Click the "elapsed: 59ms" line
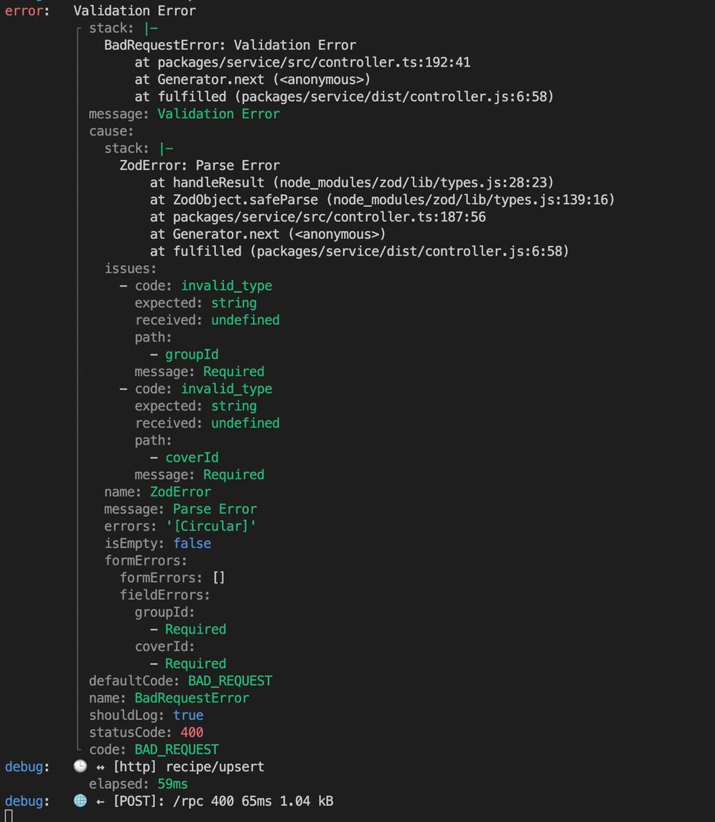Image resolution: width=715 pixels, height=822 pixels. (x=138, y=784)
